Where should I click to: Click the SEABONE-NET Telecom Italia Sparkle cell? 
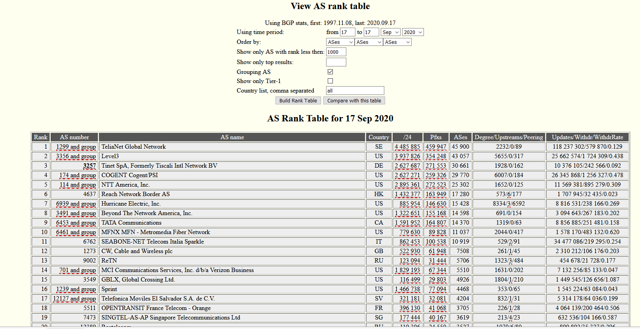coord(232,242)
